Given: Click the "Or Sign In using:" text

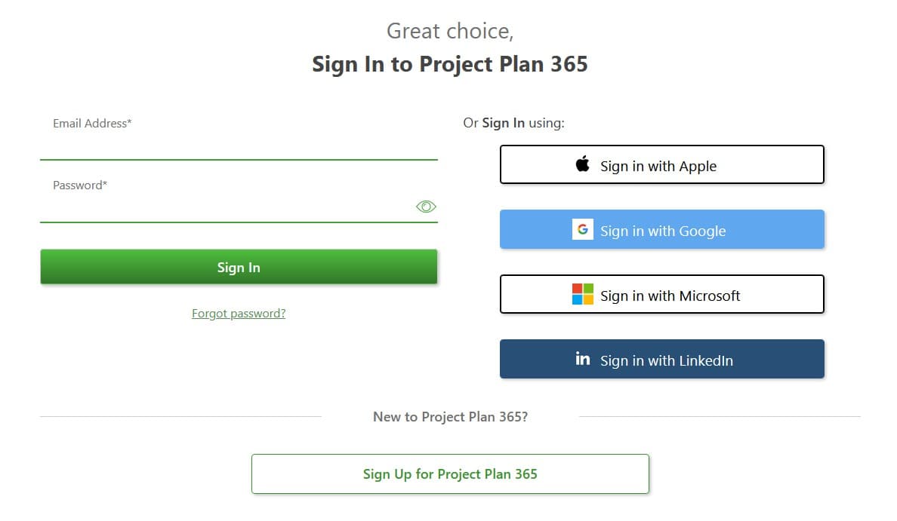Looking at the screenshot, I should pos(513,123).
